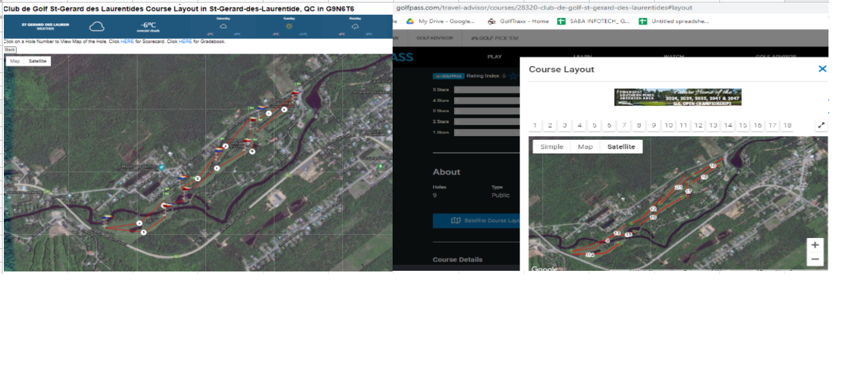Image resolution: width=864 pixels, height=383 pixels.
Task: Click the About heading
Action: tap(446, 172)
